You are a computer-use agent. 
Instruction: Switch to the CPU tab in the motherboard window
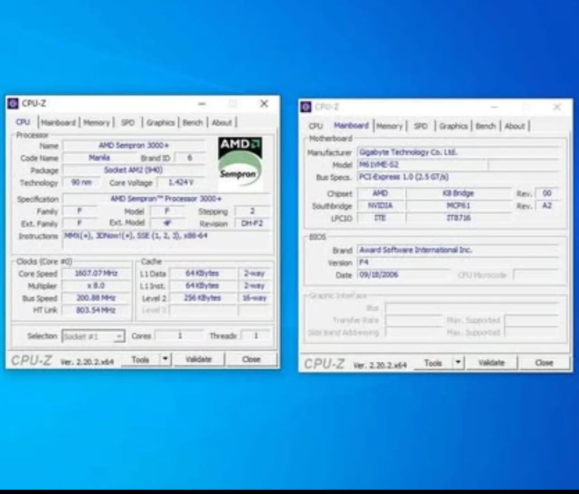316,126
